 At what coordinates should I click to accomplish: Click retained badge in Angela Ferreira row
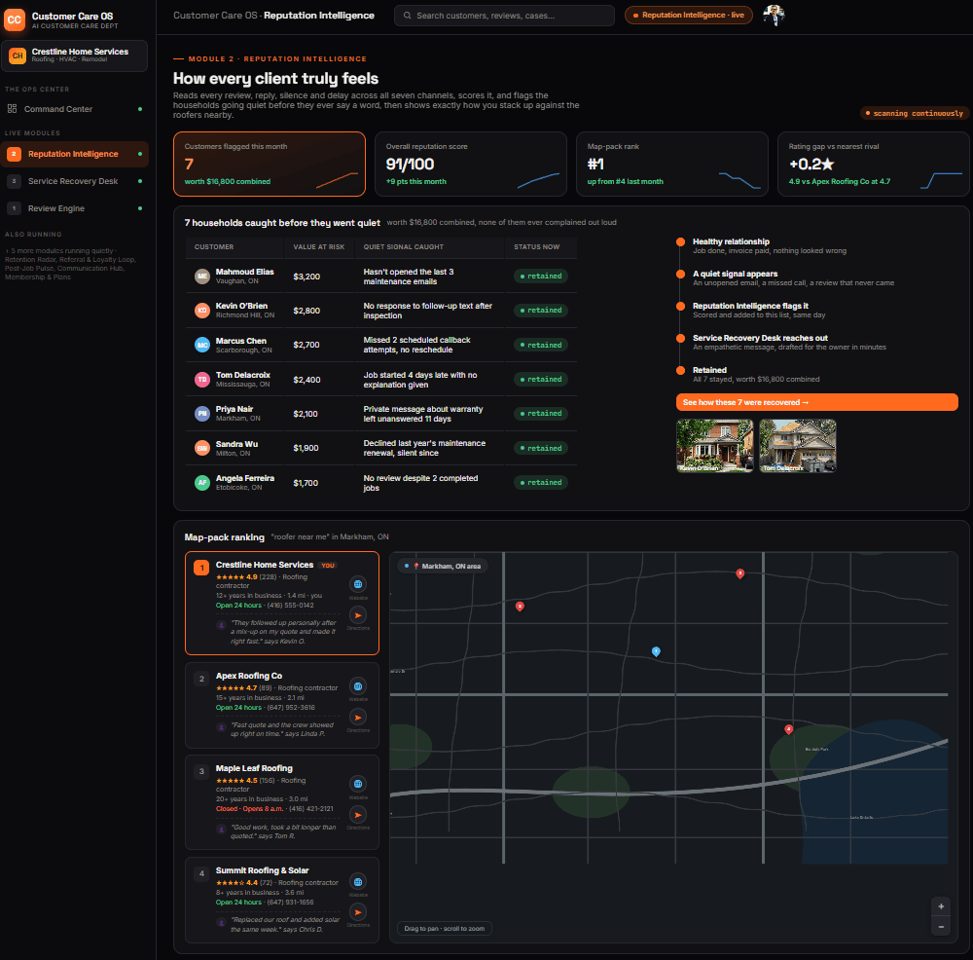540,483
